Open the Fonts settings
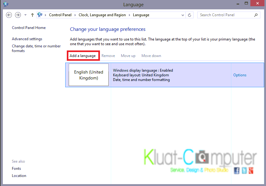Viewport: 266px width, 186px height. [x=16, y=168]
